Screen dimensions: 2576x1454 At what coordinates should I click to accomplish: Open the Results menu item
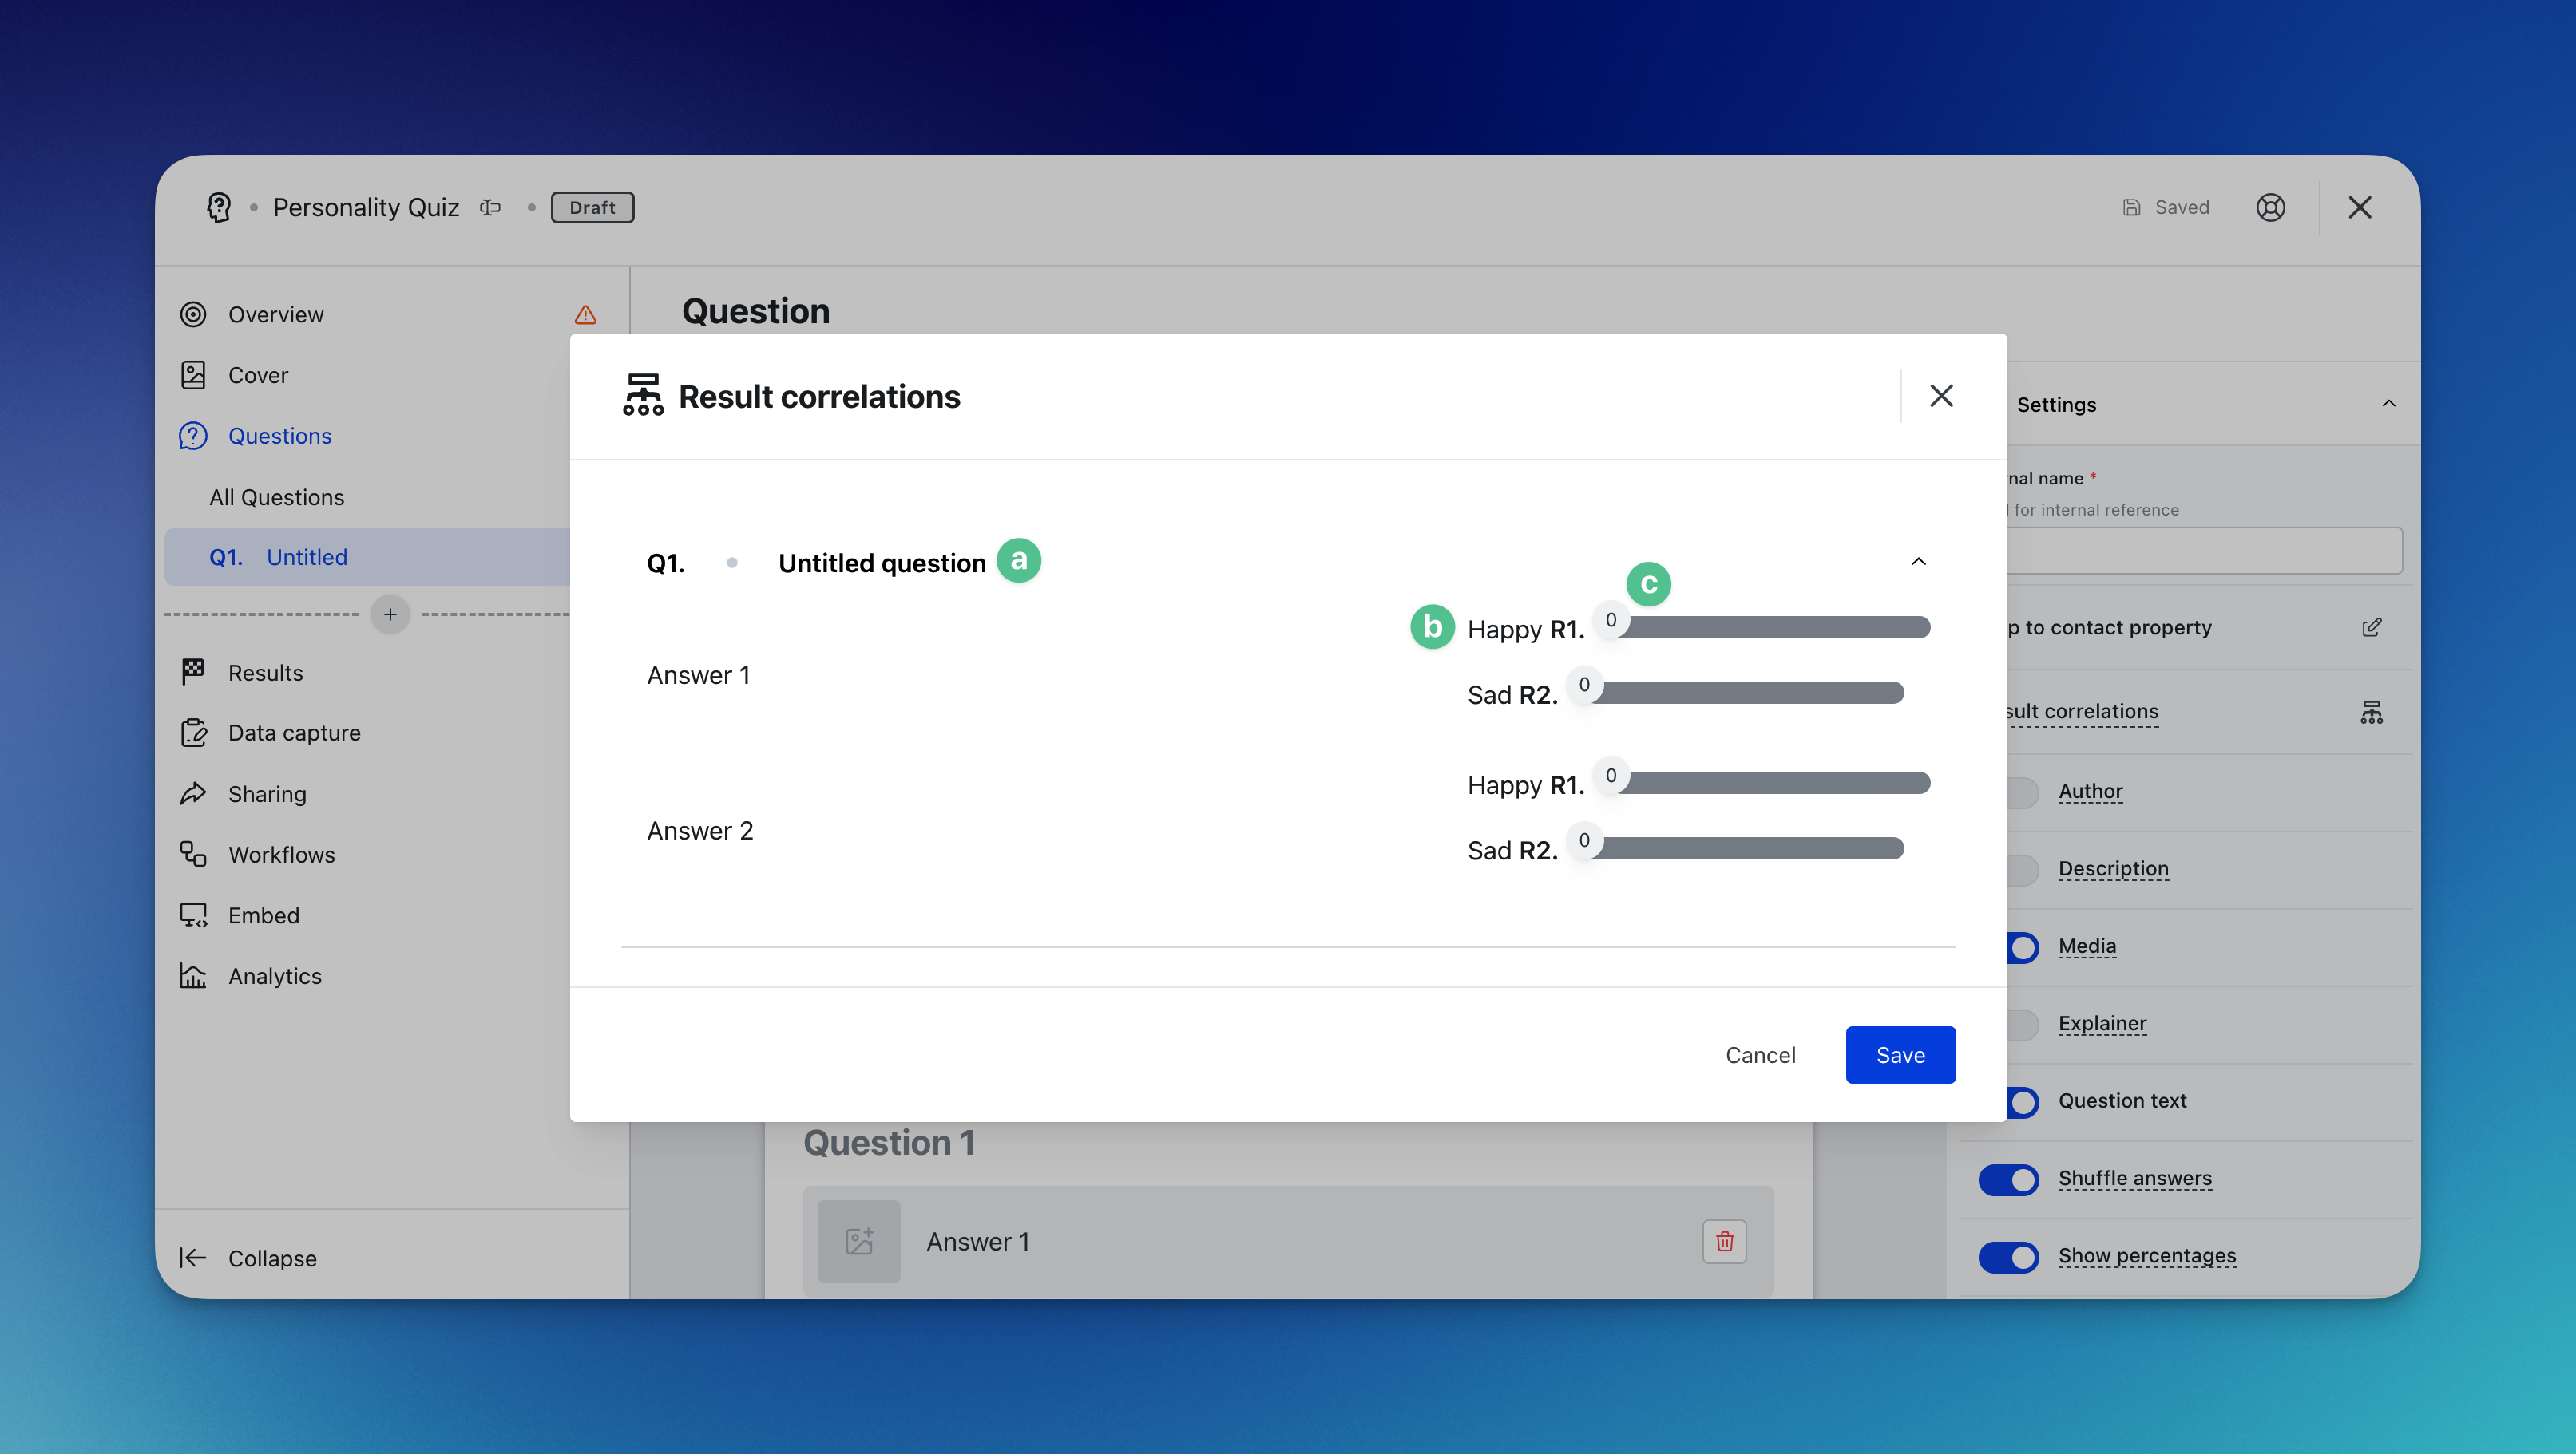click(x=265, y=673)
